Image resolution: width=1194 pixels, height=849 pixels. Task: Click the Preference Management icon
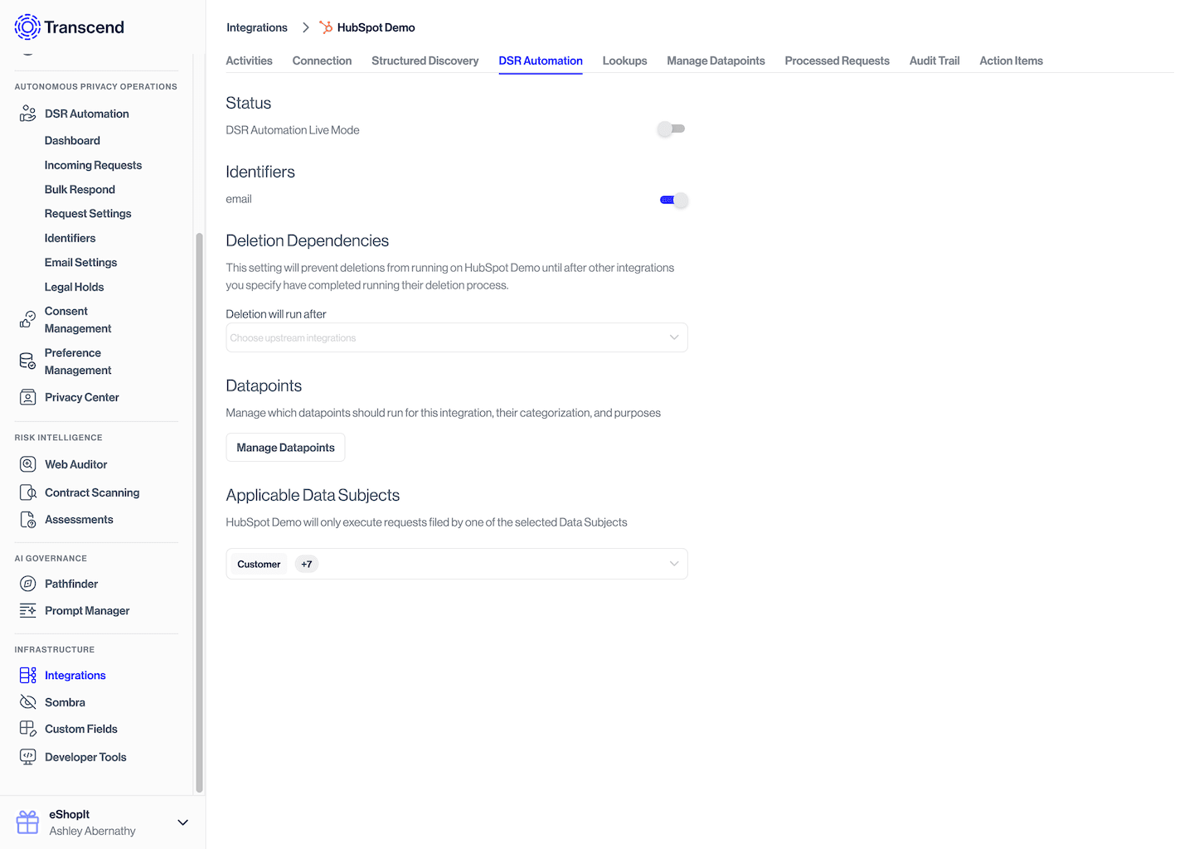point(27,361)
